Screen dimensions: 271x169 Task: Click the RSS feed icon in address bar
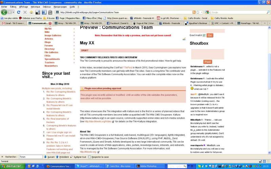point(194,12)
